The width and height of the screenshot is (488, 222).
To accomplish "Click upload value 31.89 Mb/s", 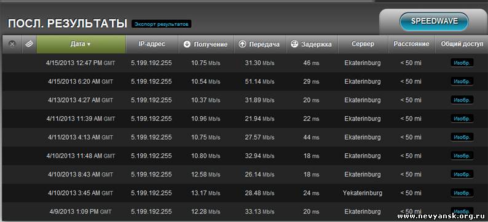I will (259, 100).
